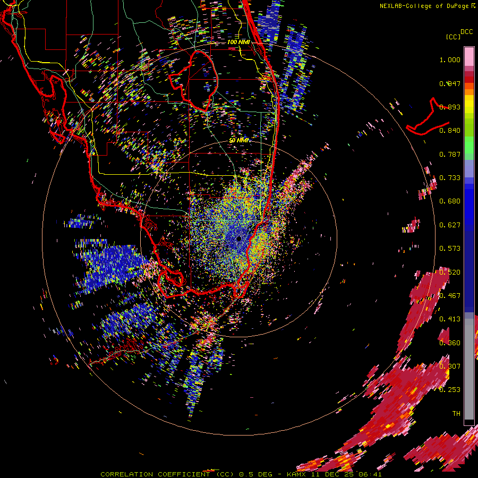Click the 0.5 DEG elevation text
The width and height of the screenshot is (478, 478).
255,474
